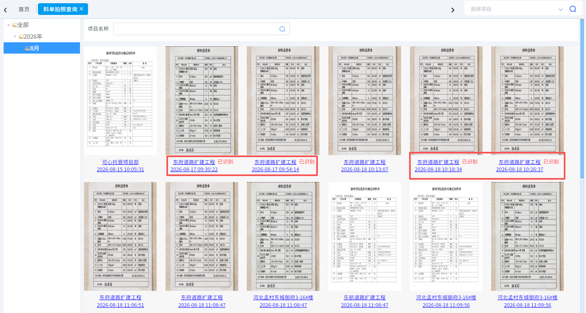Open the 可心托管项目部 link
This screenshot has width=586, height=313.
120,162
